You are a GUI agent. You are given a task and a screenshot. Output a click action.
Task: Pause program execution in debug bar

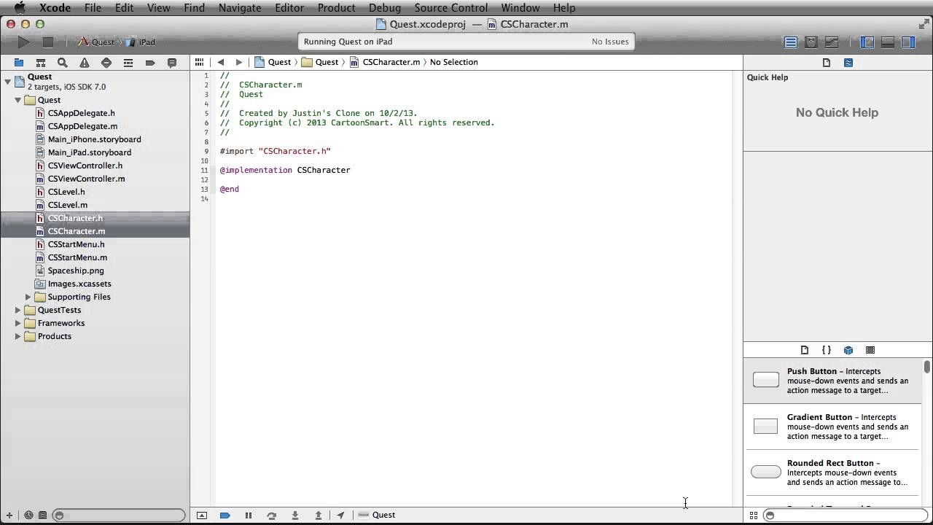pyautogui.click(x=249, y=516)
